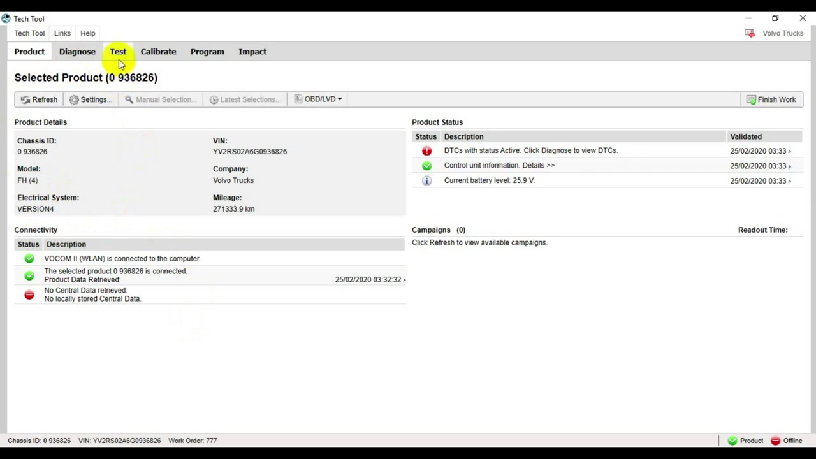Viewport: 816px width, 459px height.
Task: Open the Tech Tool menu
Action: [29, 33]
